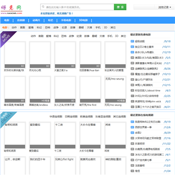Click rank 06 badge beside 金蝉脱壳2
The height and width of the screenshot is (175, 175).
132,69
